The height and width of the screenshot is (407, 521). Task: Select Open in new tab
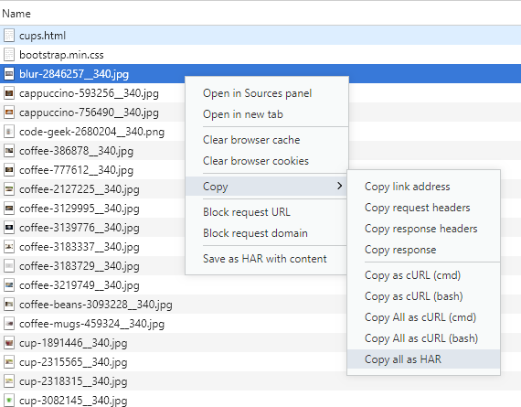[243, 114]
